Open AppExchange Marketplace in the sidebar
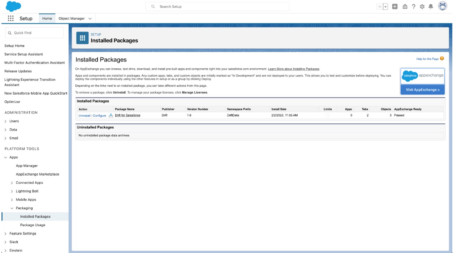This screenshot has height=253, width=453. (x=38, y=174)
